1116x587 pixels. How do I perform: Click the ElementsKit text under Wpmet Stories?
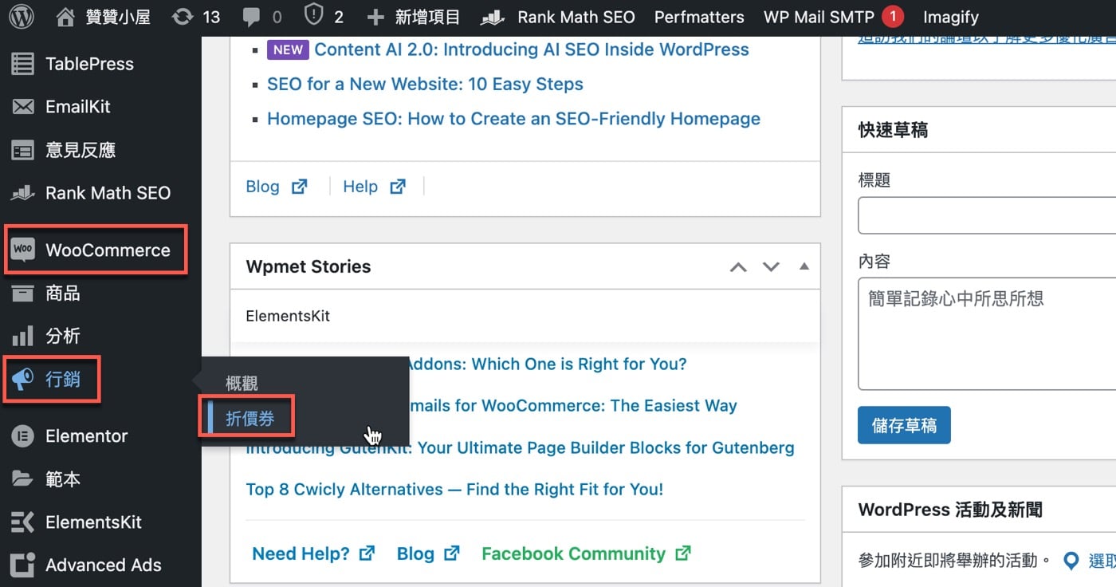point(288,316)
